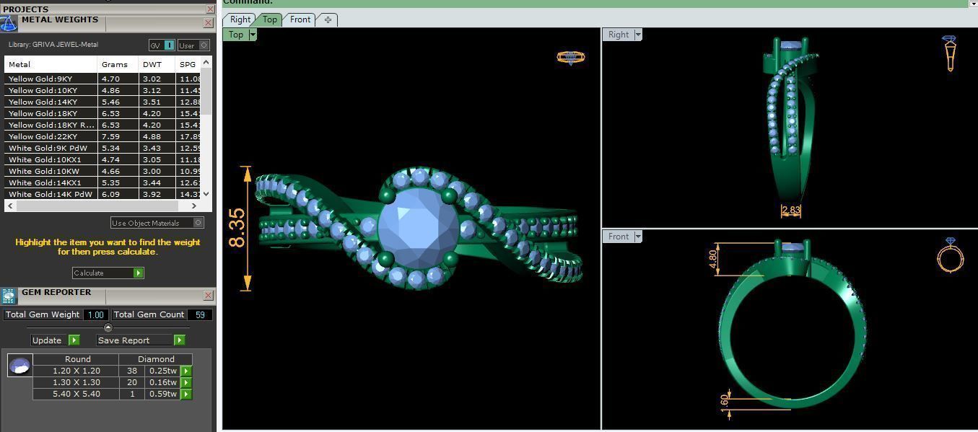Click green arrow for 1.20 X 1.20 row
Viewport: 978px width, 432px height.
click(186, 371)
